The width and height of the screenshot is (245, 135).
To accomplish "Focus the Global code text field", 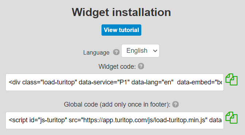I will coord(115,120).
